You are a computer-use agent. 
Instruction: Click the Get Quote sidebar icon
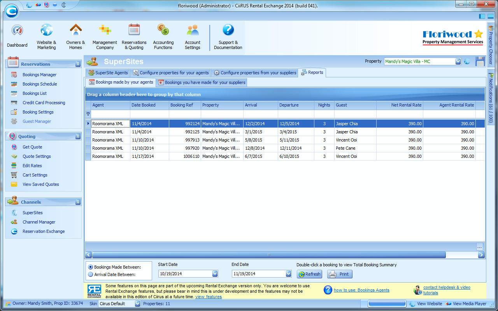[14, 147]
